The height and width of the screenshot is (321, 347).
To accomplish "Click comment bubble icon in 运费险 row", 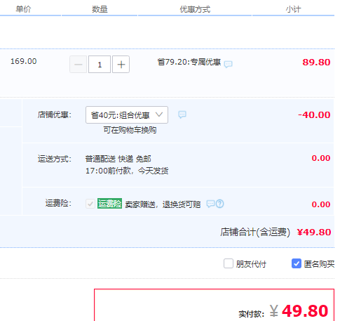I will click(x=210, y=204).
